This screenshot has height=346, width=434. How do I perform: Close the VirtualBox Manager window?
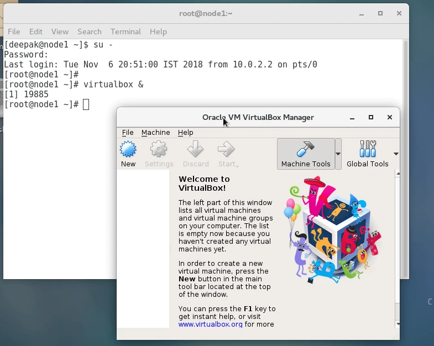pyautogui.click(x=390, y=117)
